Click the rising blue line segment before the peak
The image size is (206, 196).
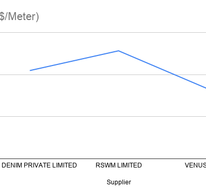74,61
